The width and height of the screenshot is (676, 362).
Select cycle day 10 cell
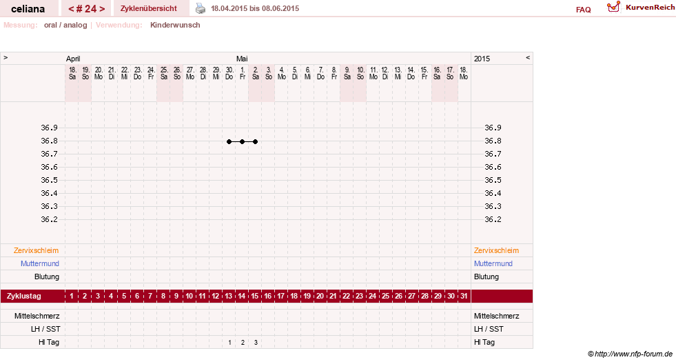coord(190,296)
